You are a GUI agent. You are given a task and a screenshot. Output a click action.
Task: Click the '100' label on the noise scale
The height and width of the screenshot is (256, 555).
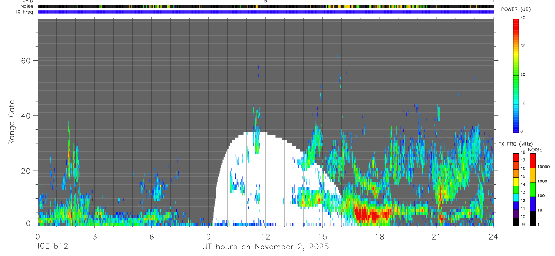541,195
